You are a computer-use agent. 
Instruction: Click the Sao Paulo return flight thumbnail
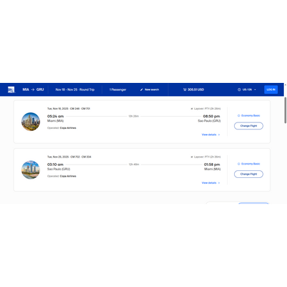tap(31, 170)
